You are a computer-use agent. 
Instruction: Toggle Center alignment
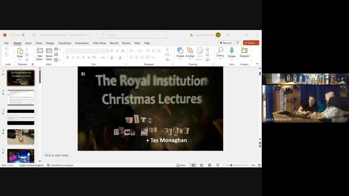pyautogui.click(x=136, y=57)
